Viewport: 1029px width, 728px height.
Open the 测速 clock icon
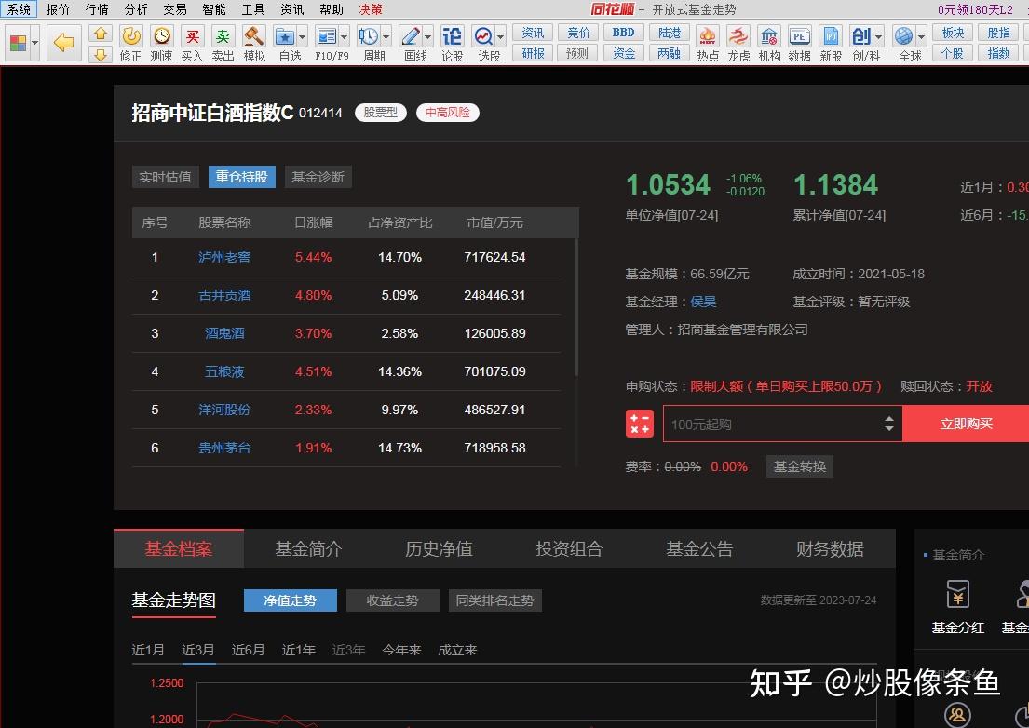point(161,36)
